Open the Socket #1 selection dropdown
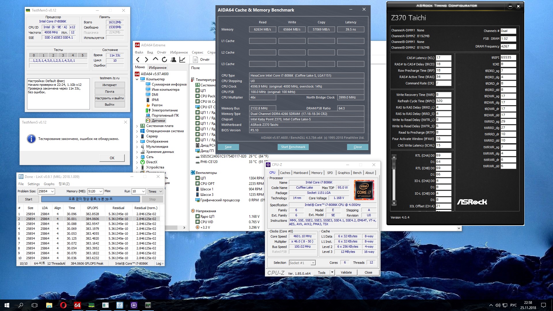This screenshot has width=553, height=311. coord(313,263)
